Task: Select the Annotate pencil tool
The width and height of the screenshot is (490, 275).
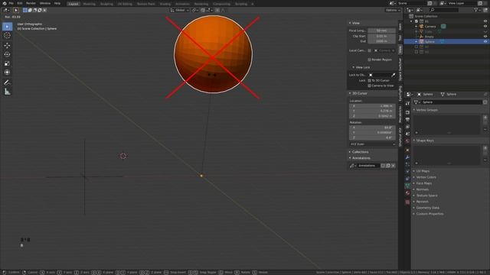Action: click(7, 82)
